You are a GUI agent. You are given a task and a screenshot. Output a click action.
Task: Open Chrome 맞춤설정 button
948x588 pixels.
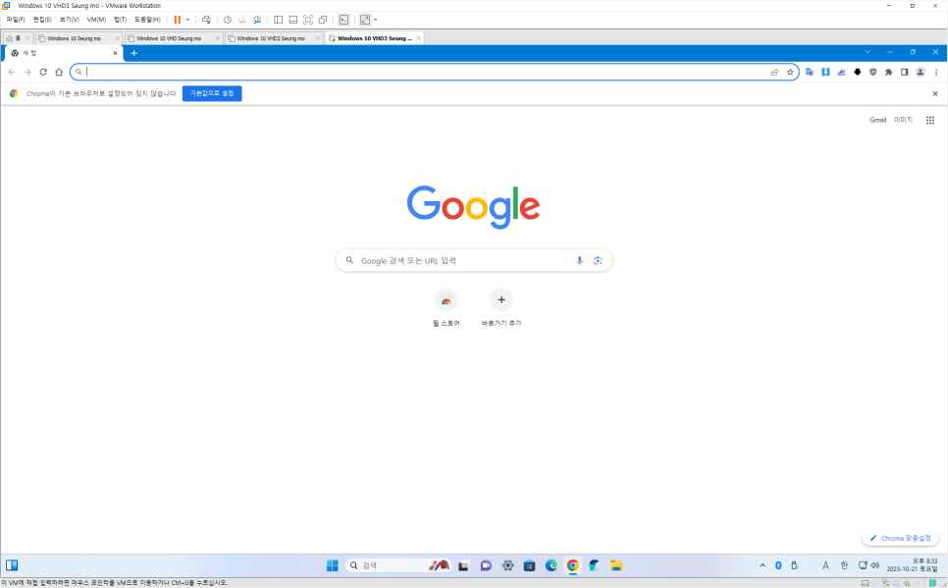[900, 538]
